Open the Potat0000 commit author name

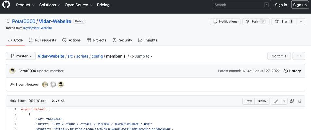pos(27,71)
